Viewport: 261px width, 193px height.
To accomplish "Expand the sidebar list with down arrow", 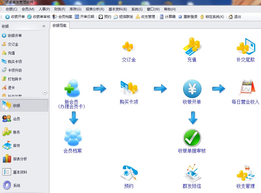I will coord(45,93).
